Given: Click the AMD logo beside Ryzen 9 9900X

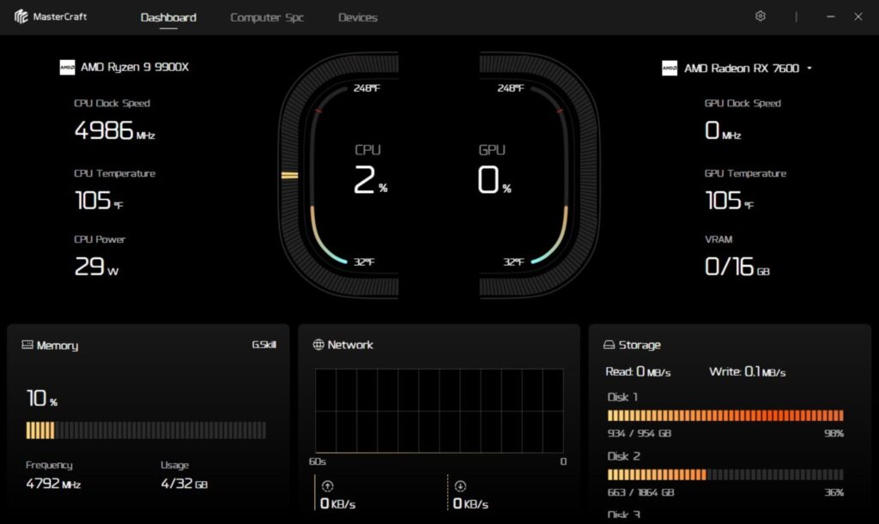Looking at the screenshot, I should point(67,67).
